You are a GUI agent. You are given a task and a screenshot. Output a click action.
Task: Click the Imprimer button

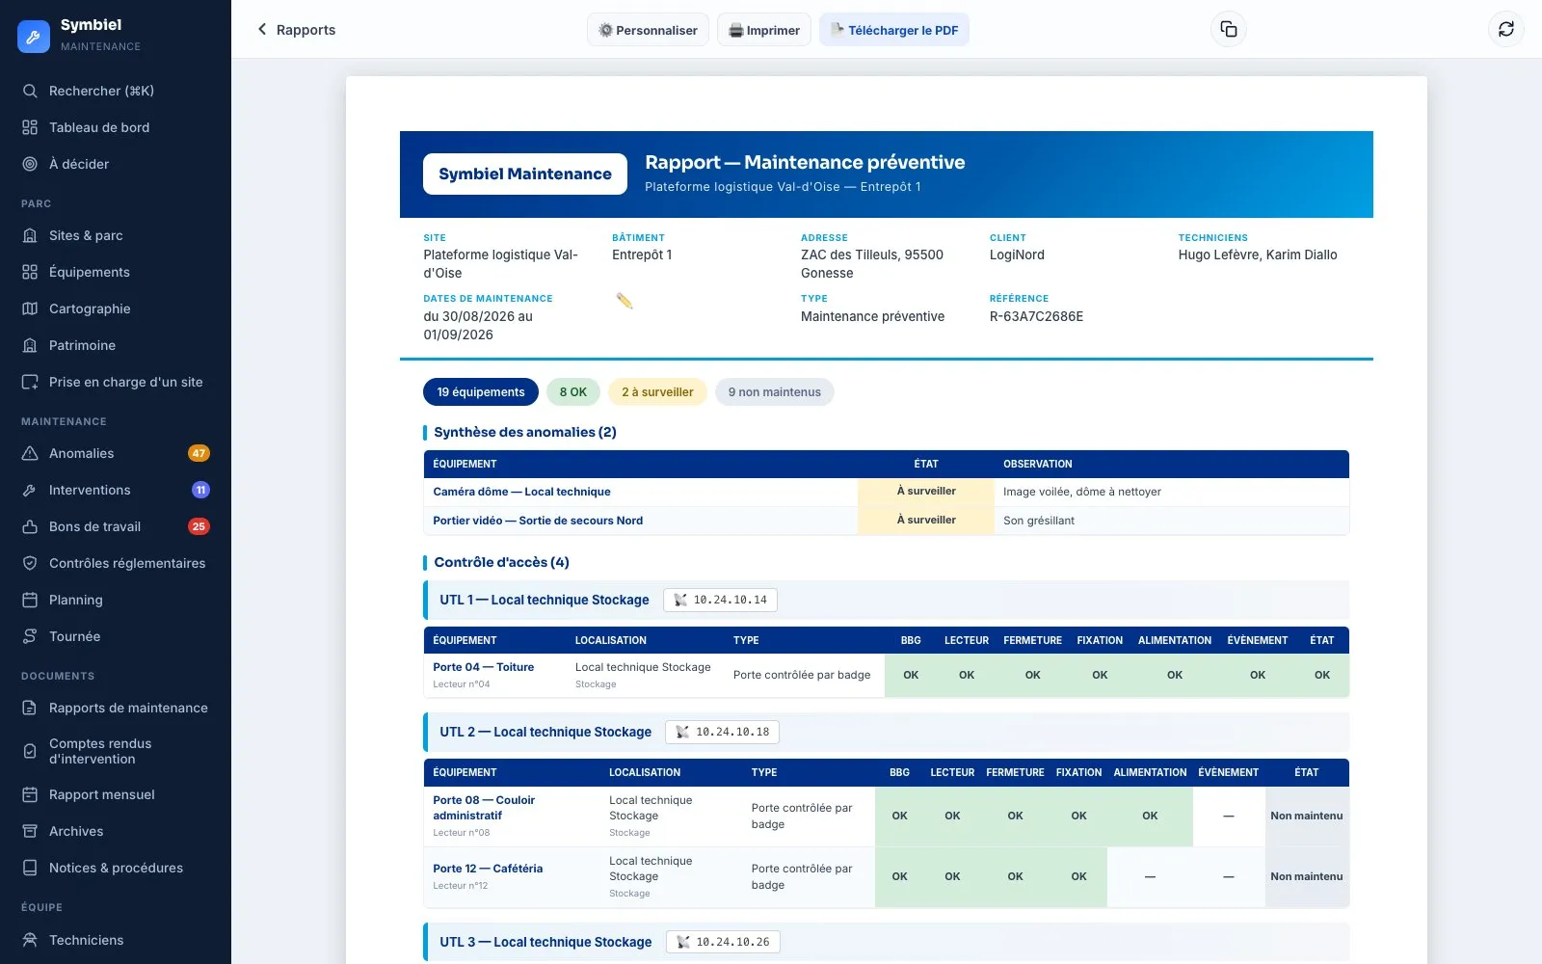(764, 30)
